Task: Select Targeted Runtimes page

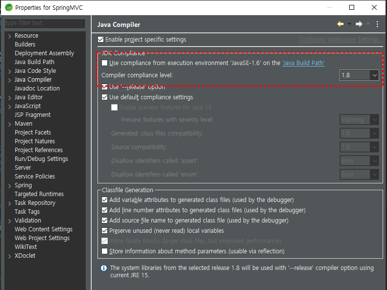Action: click(39, 194)
